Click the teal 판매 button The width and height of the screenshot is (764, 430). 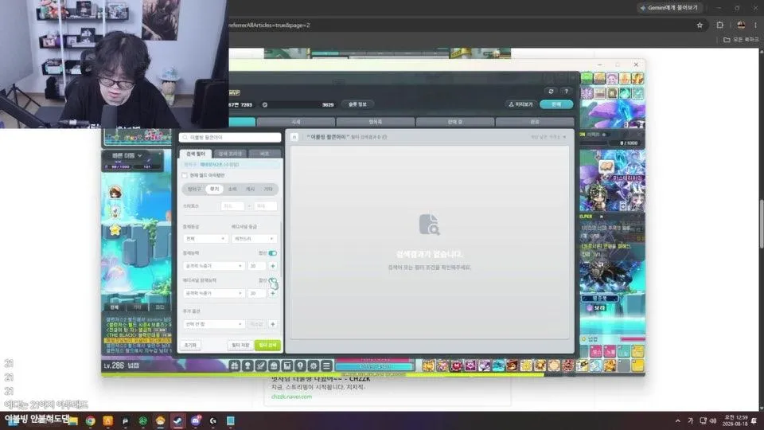(556, 104)
